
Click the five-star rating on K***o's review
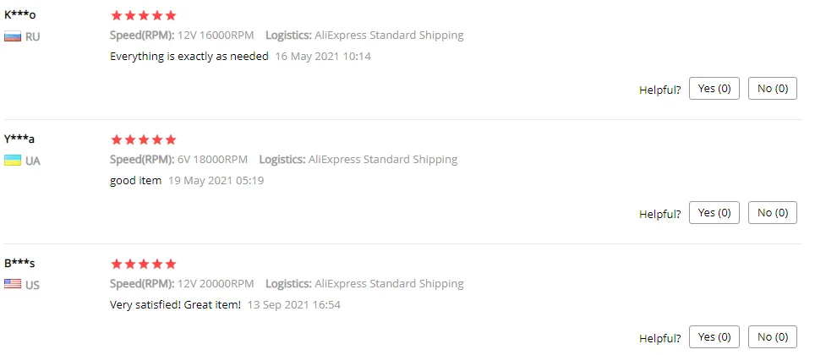pyautogui.click(x=144, y=15)
